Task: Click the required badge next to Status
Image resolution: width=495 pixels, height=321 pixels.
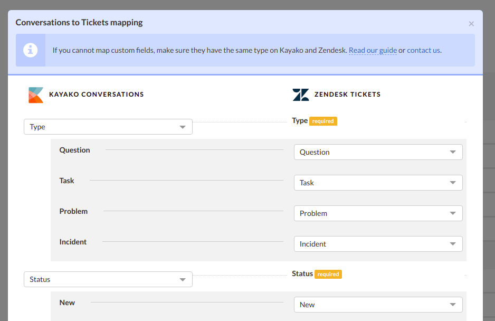Action: (x=328, y=274)
